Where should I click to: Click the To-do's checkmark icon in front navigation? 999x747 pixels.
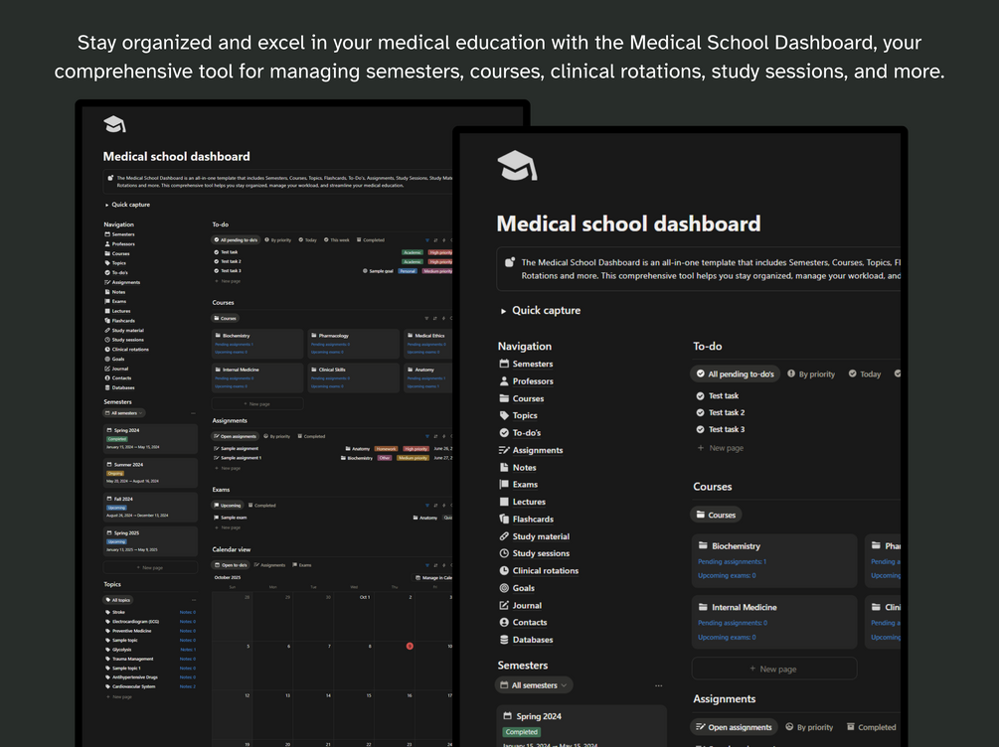click(504, 432)
